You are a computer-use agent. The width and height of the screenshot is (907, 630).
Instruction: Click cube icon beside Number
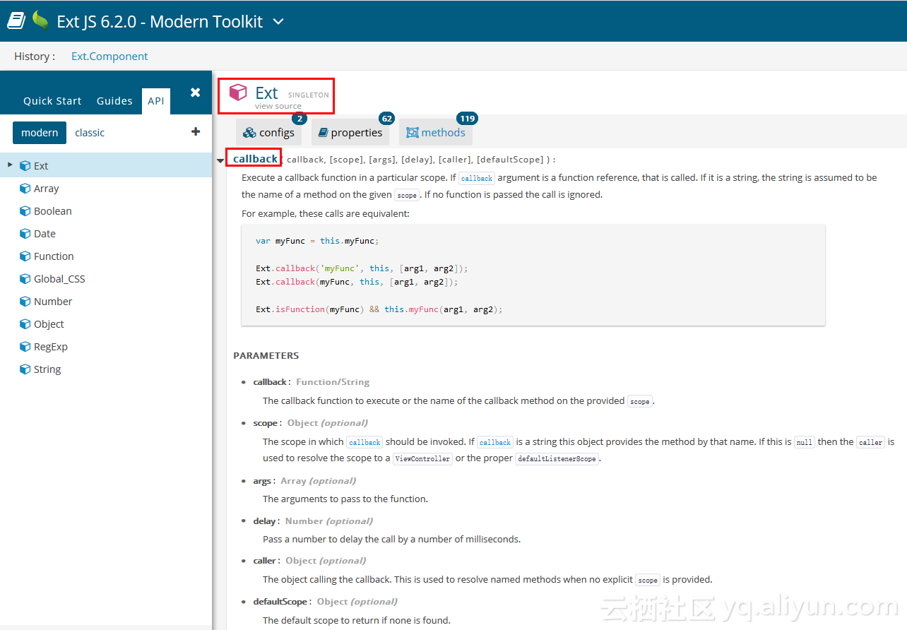click(25, 302)
